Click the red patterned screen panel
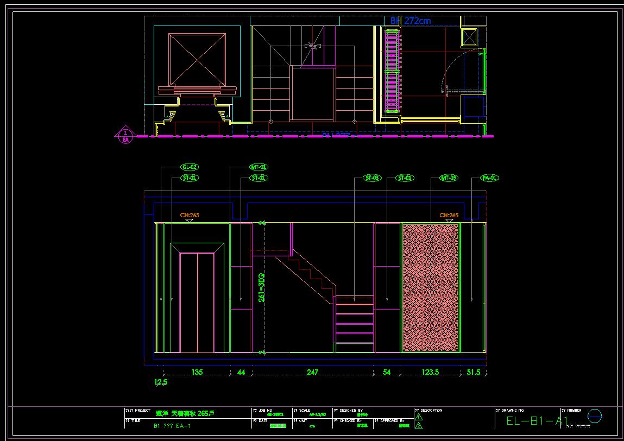 tap(430, 287)
